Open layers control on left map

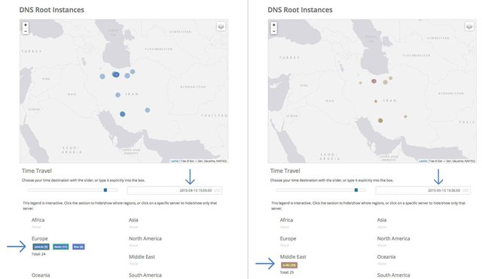[221, 27]
